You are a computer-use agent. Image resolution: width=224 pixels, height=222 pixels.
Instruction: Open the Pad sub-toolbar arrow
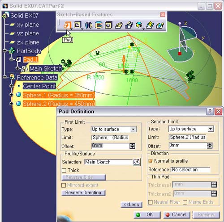pos(71,29)
